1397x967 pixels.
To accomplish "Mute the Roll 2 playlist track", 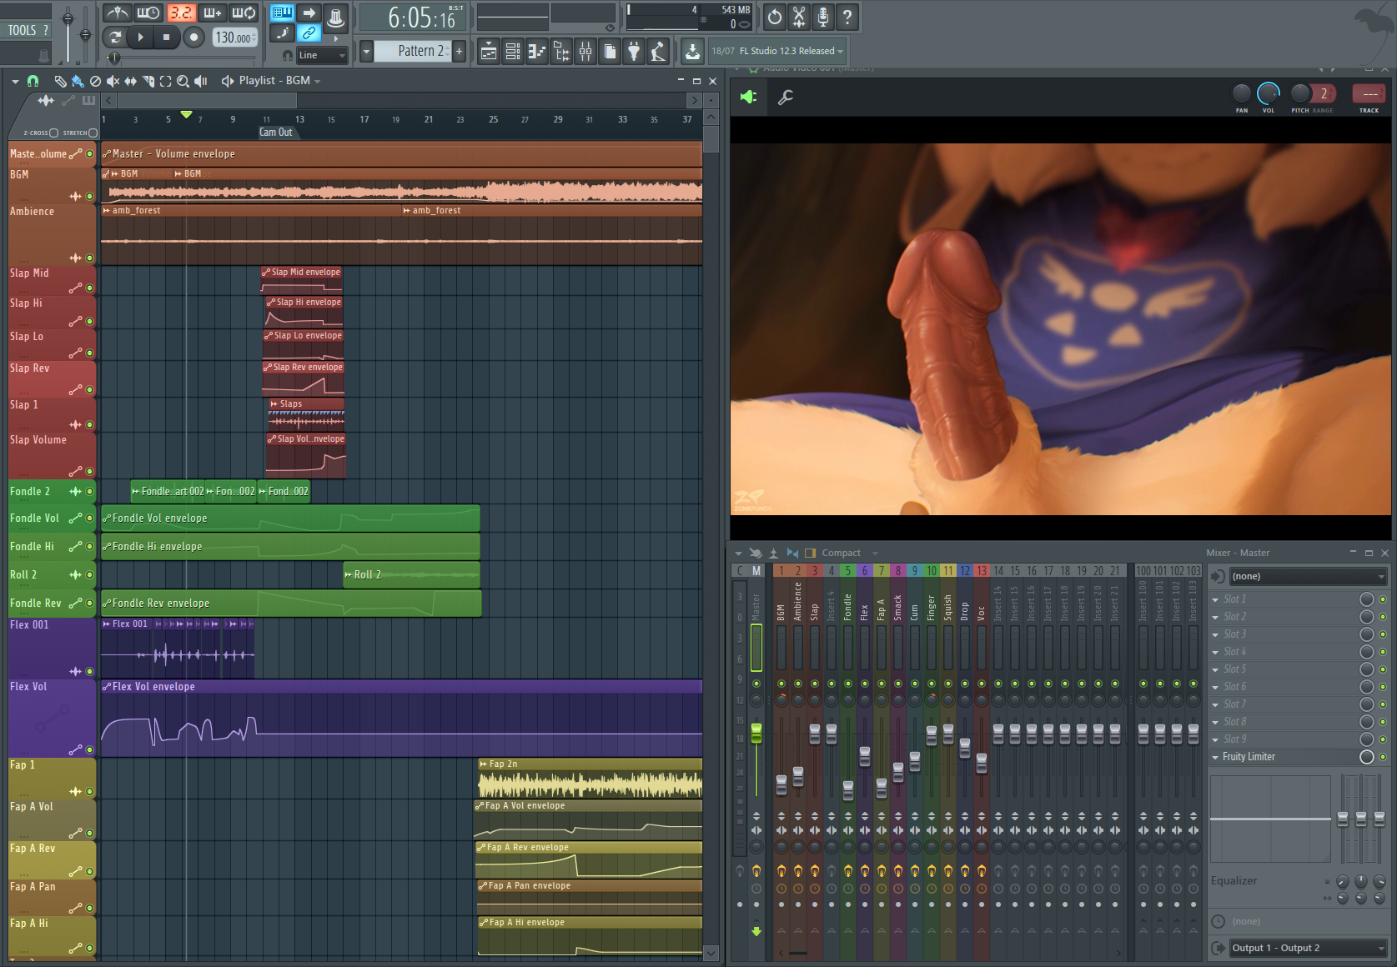I will [90, 575].
